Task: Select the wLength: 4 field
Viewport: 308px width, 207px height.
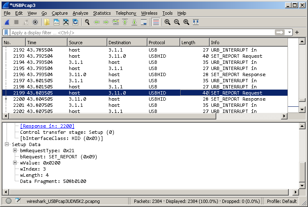Action: click(34, 175)
